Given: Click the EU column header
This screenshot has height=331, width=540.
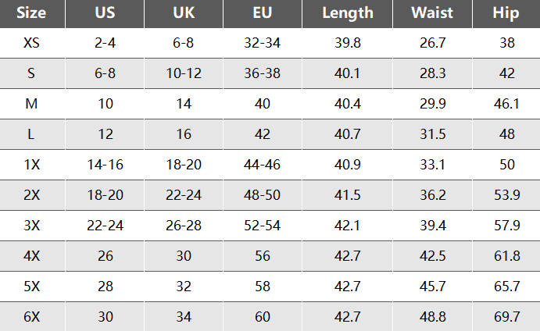Looking at the screenshot, I should pos(263,13).
